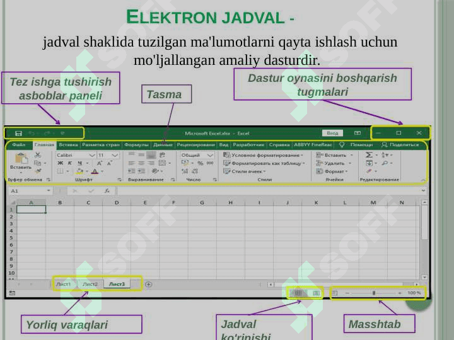
Task: Switch to the Вставка tab
Action: pyautogui.click(x=68, y=145)
